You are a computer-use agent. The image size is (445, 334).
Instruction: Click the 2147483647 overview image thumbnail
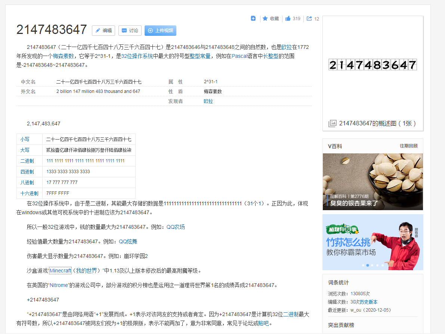click(x=373, y=65)
